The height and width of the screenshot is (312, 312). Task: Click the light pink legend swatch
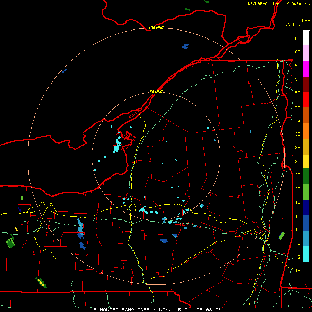pyautogui.click(x=306, y=53)
